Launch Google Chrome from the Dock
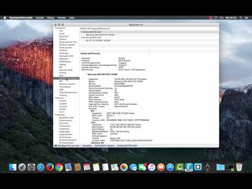The image size is (252, 189). pyautogui.click(x=59, y=167)
